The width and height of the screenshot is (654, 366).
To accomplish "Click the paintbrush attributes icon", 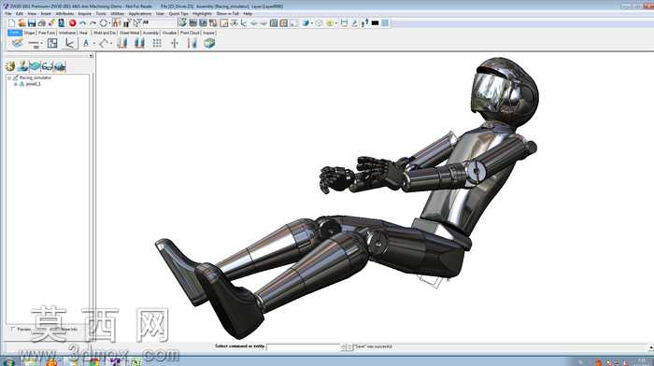I will point(51,23).
